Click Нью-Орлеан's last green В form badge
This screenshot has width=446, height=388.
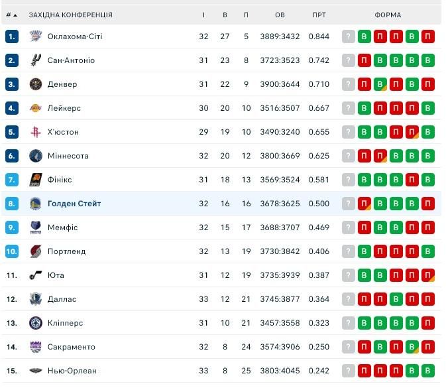(x=428, y=371)
